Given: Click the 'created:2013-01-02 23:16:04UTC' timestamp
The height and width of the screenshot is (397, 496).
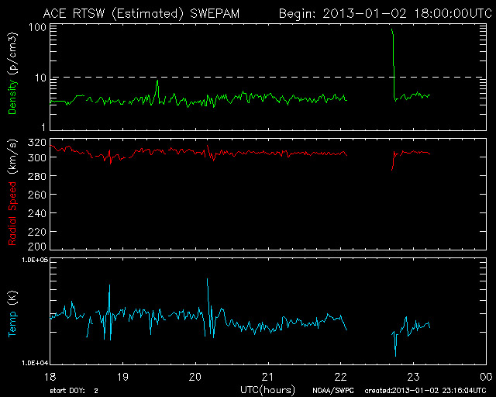Looking at the screenshot, I should [x=425, y=391].
